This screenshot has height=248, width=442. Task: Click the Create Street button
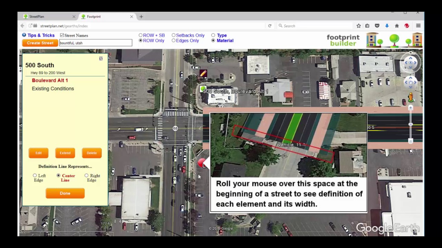tap(40, 43)
